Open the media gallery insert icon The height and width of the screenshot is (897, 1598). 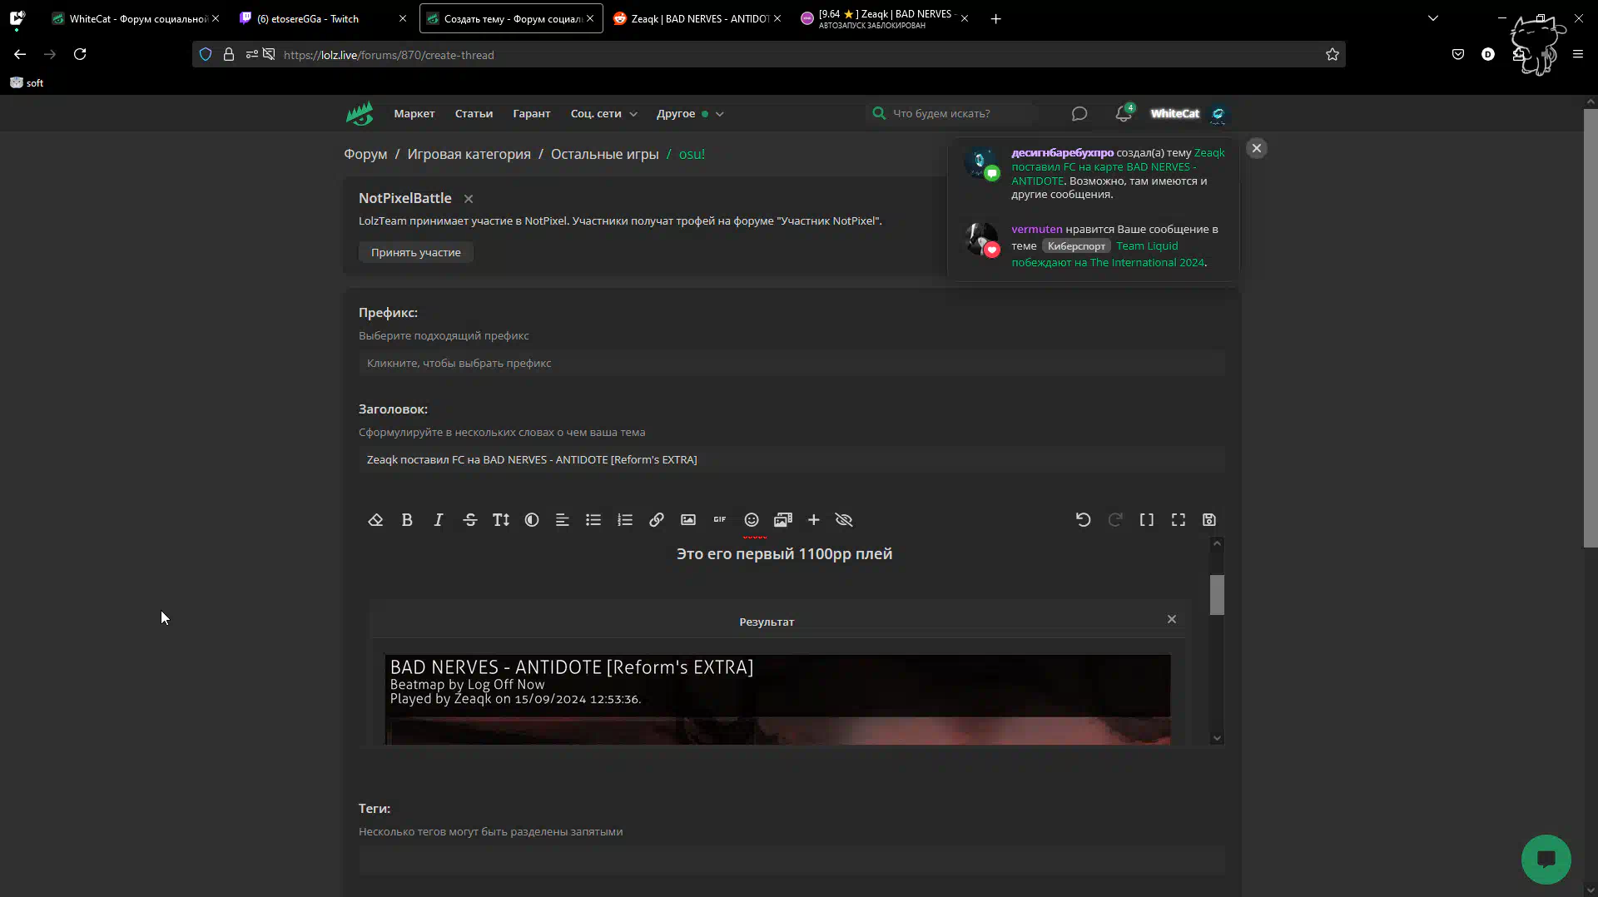[x=783, y=520]
